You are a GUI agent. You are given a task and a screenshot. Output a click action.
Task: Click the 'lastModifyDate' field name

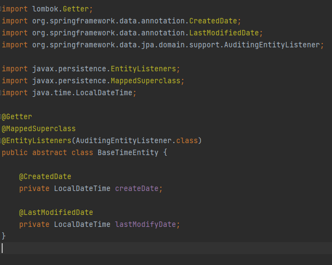pyautogui.click(x=145, y=224)
